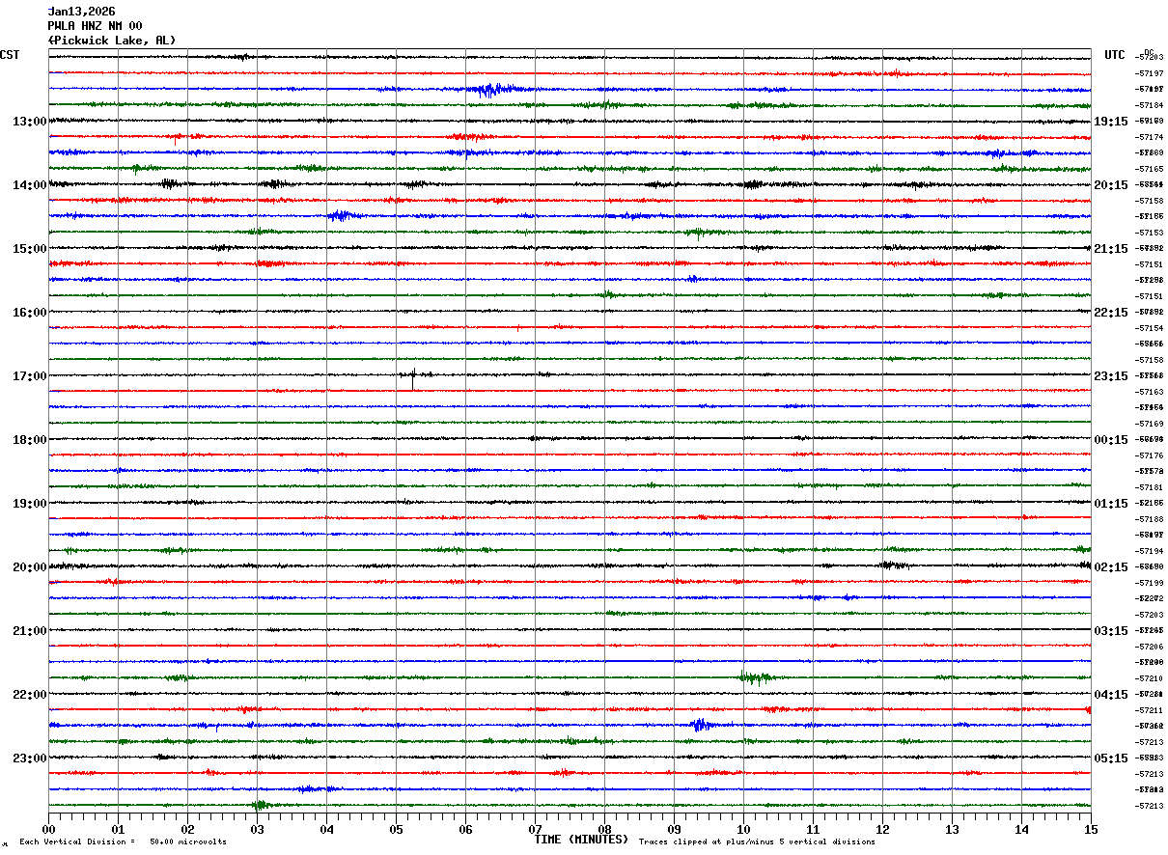Click minute 09 on the time axis
The width and height of the screenshot is (1168, 855).
674,830
